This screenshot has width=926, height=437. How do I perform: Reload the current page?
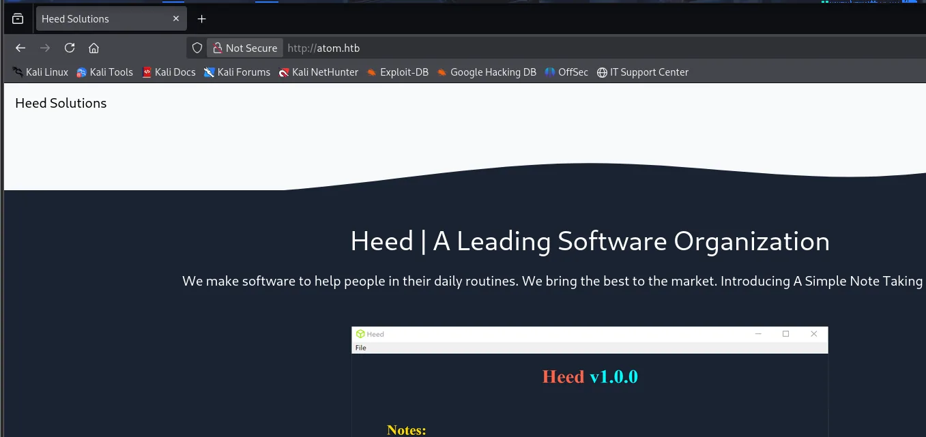pyautogui.click(x=70, y=48)
